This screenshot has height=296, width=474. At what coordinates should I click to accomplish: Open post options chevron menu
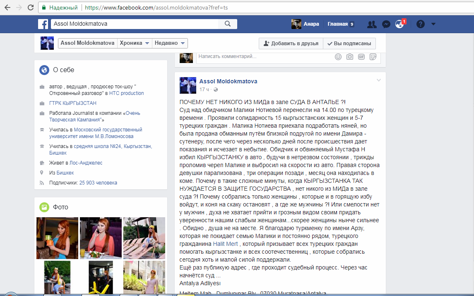tap(378, 80)
